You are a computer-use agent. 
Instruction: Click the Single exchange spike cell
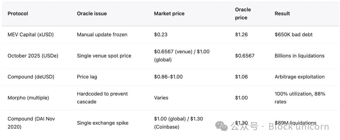(x=103, y=123)
